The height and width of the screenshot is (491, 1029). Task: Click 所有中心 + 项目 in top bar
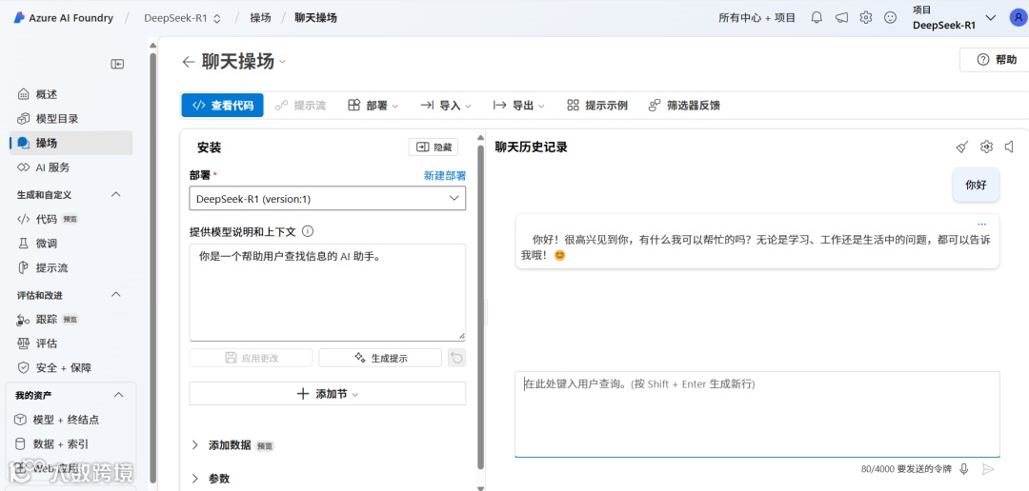tap(757, 18)
